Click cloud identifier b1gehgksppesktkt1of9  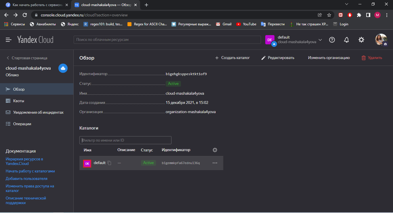click(x=186, y=74)
